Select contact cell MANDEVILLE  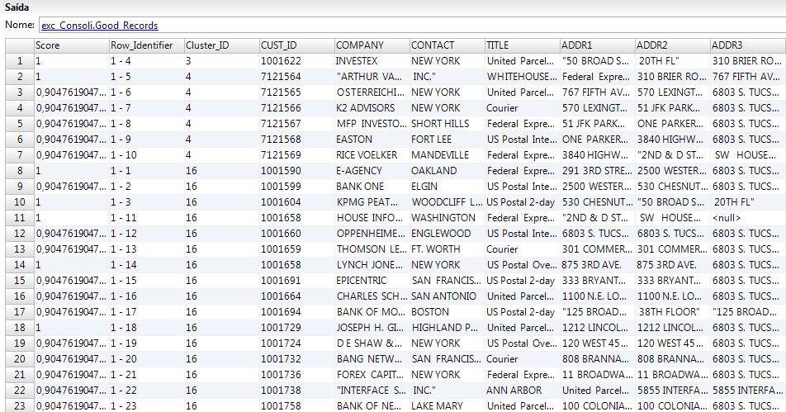tap(447, 155)
